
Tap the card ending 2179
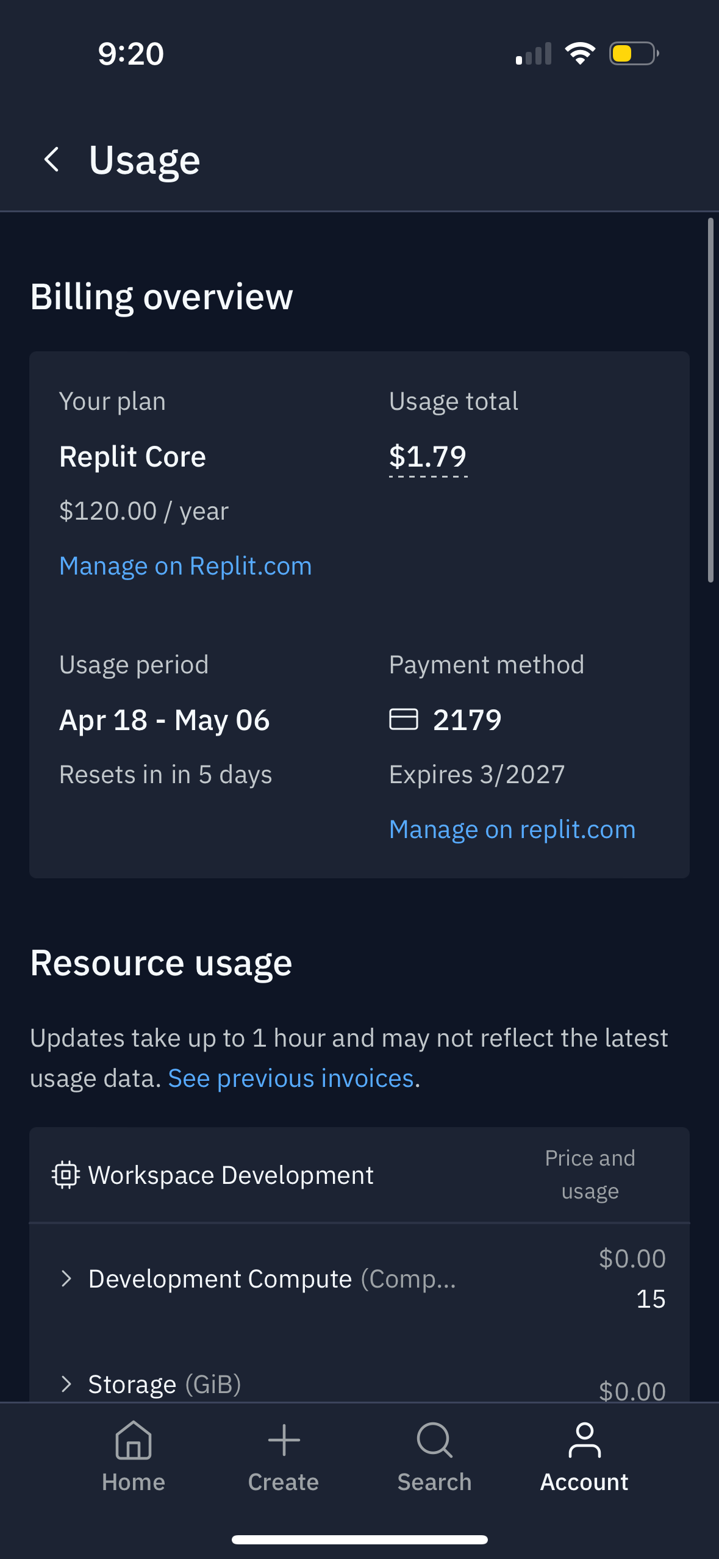coord(467,720)
